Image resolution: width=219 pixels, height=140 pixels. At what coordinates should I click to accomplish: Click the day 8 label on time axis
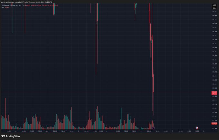204,131
